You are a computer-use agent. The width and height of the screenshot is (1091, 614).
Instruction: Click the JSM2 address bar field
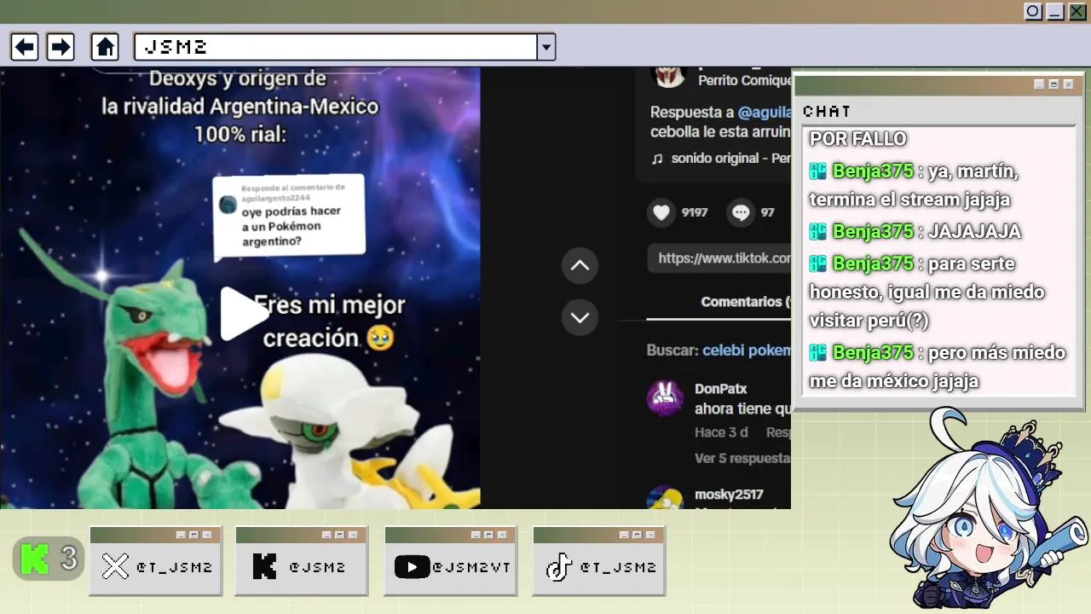[336, 47]
